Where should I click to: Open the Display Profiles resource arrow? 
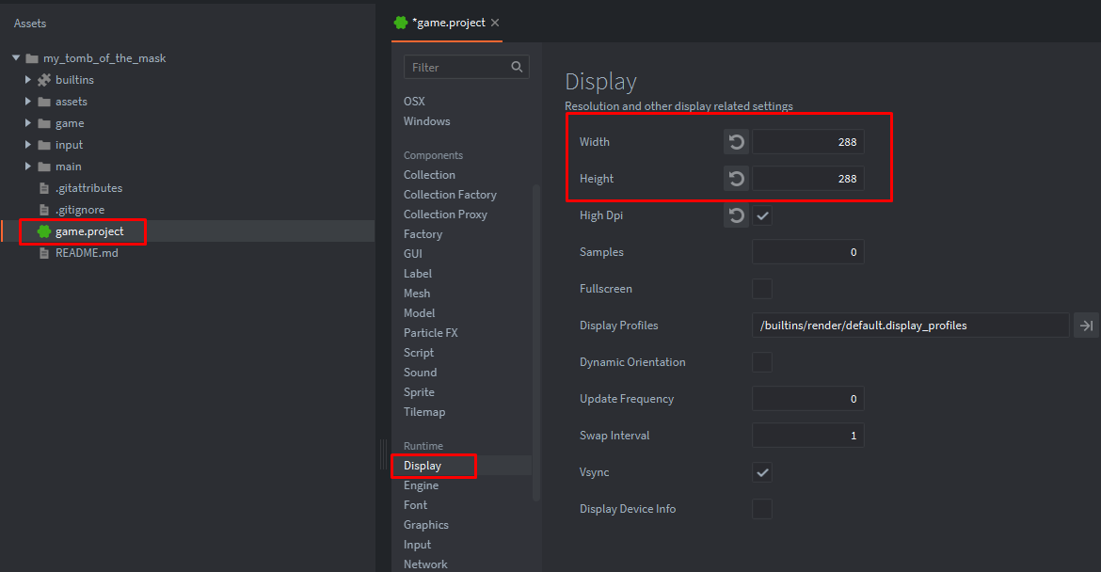pyautogui.click(x=1085, y=326)
